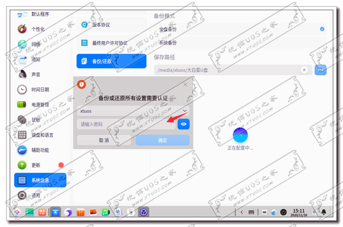Open the 最终用户许可协议 page
The height and width of the screenshot is (227, 343).
tap(111, 43)
